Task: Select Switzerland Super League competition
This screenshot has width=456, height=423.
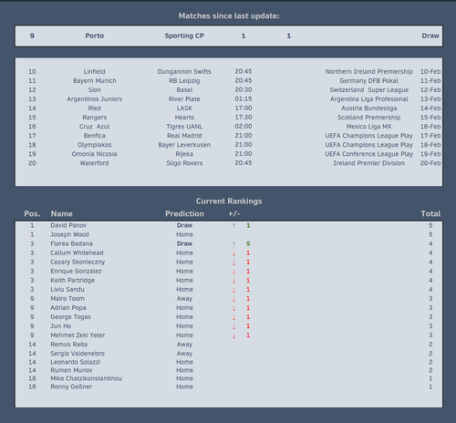Action: pyautogui.click(x=368, y=90)
